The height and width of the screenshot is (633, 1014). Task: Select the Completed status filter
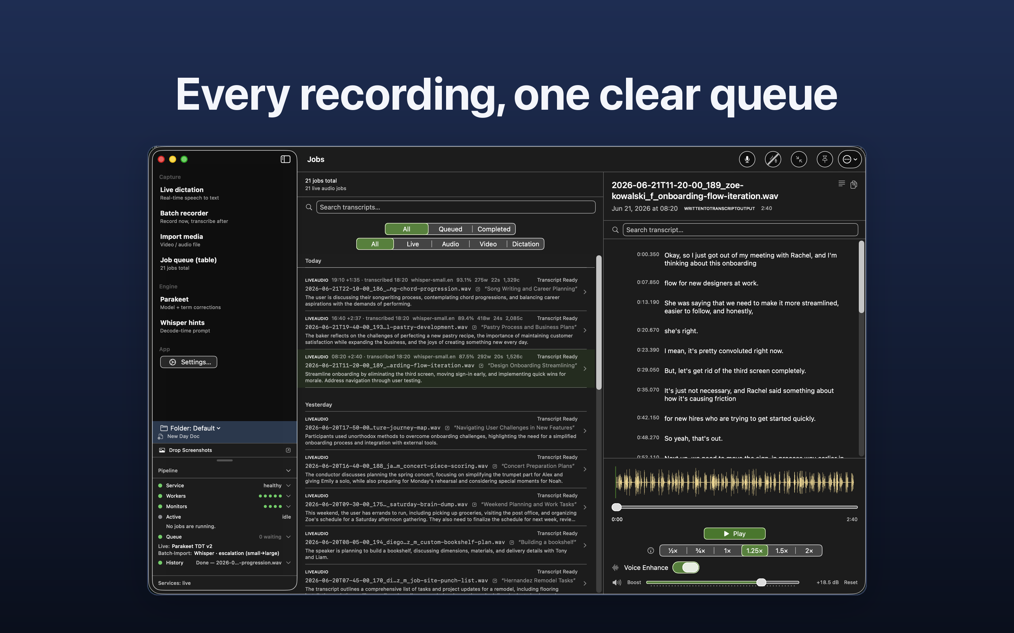click(x=494, y=229)
